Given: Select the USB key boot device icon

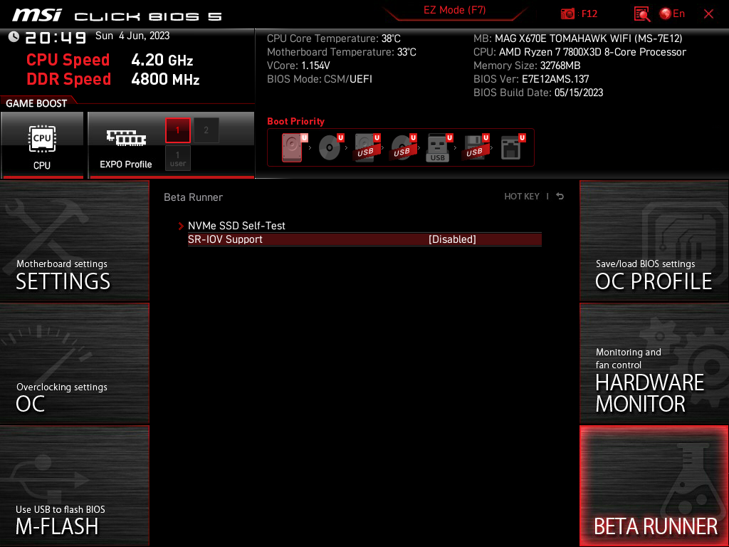Looking at the screenshot, I should [x=438, y=148].
